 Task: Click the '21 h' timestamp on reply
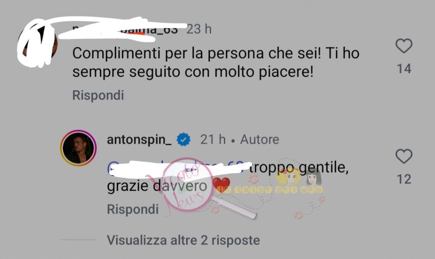[213, 139]
